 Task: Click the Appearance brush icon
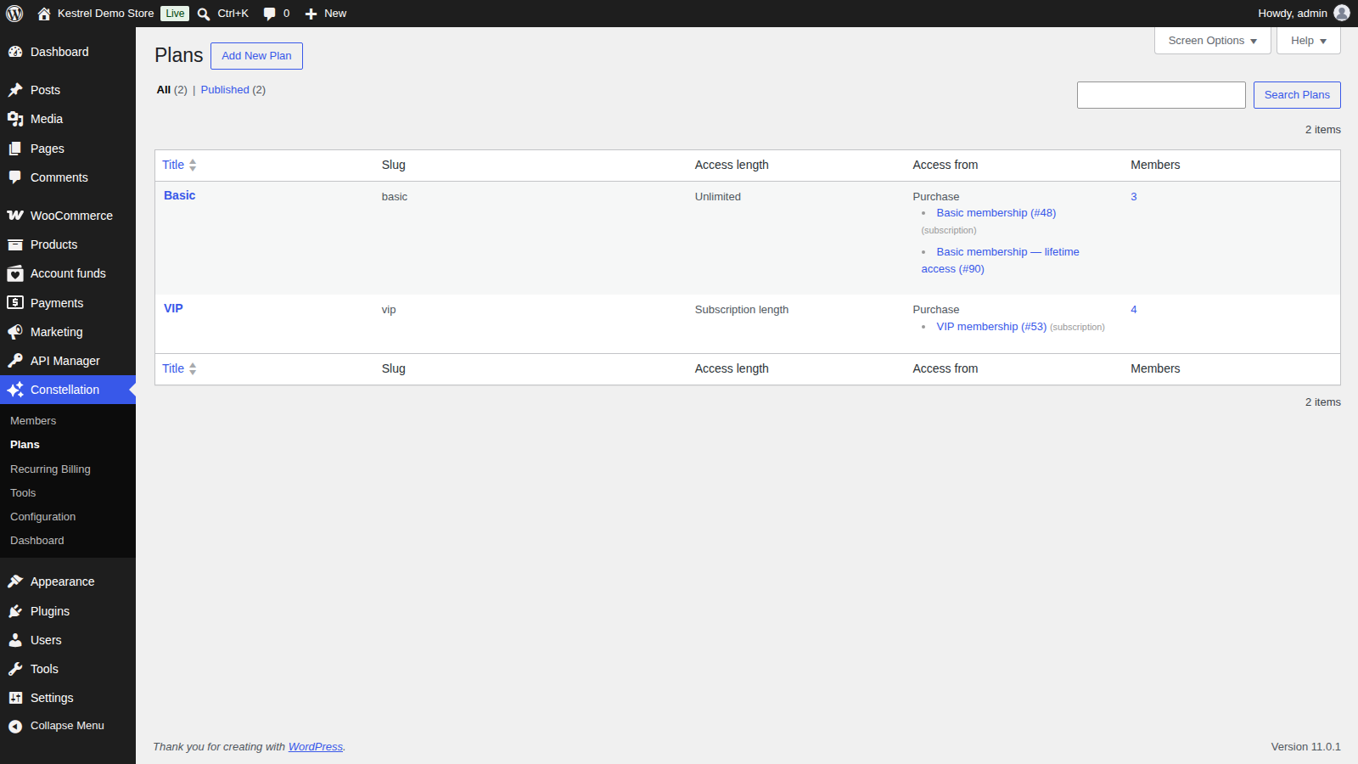pos(15,581)
